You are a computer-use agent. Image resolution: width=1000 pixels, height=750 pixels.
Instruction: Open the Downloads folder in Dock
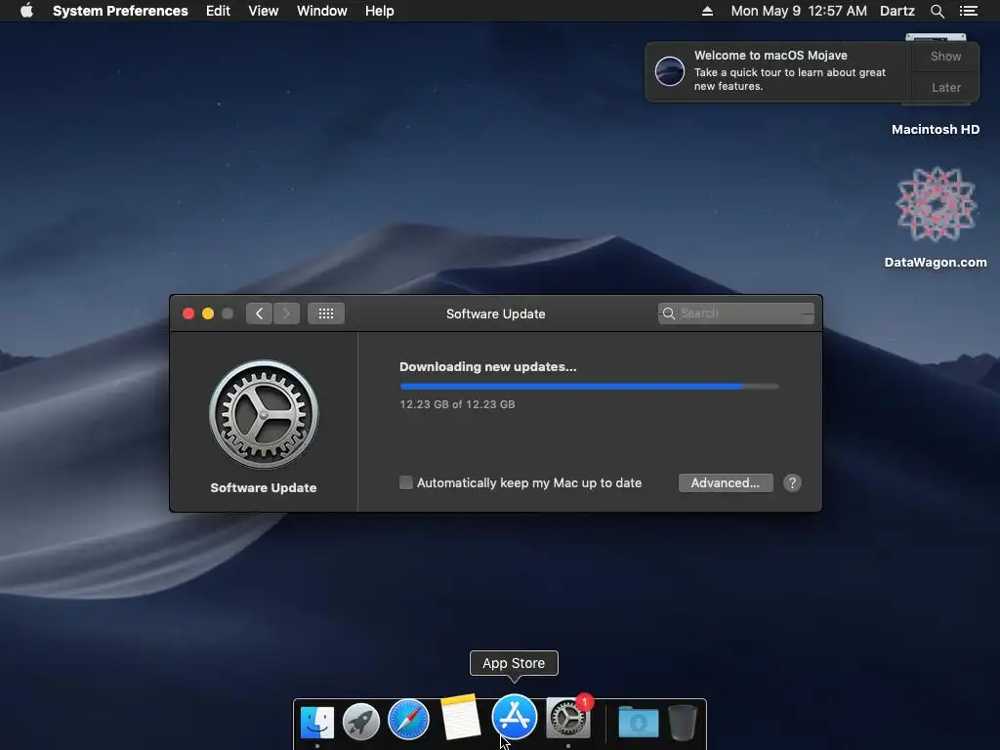(638, 722)
